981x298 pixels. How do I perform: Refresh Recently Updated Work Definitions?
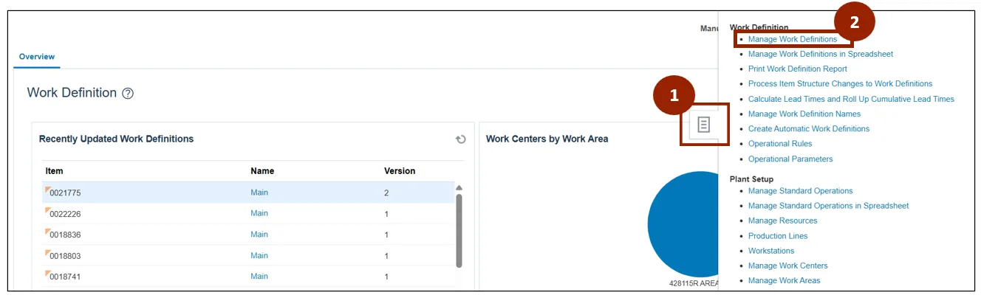460,139
